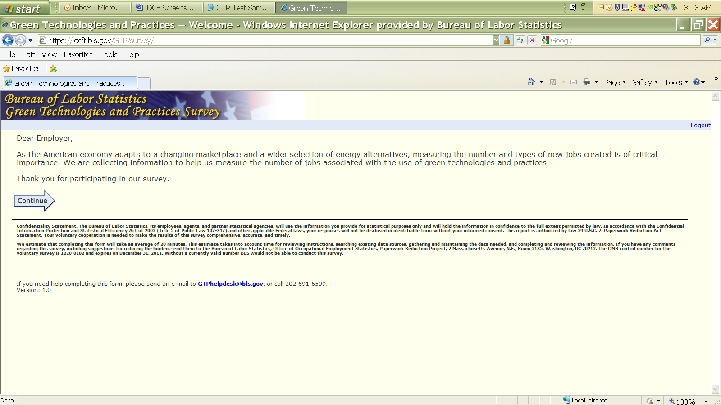Screen dimensions: 721x405
Task: Expand the address bar history dropdown
Action: tap(496, 40)
